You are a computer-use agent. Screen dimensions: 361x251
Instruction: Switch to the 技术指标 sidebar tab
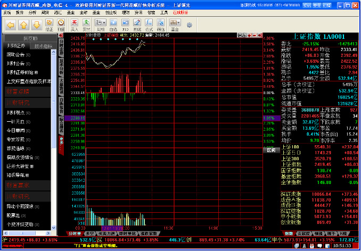[x=43, y=46]
